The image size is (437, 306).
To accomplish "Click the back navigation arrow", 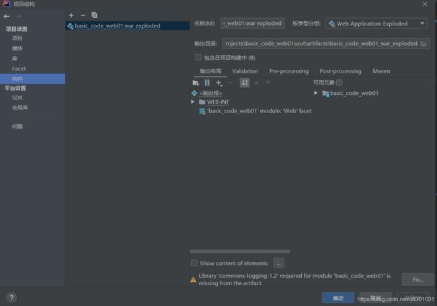I will 7,16.
